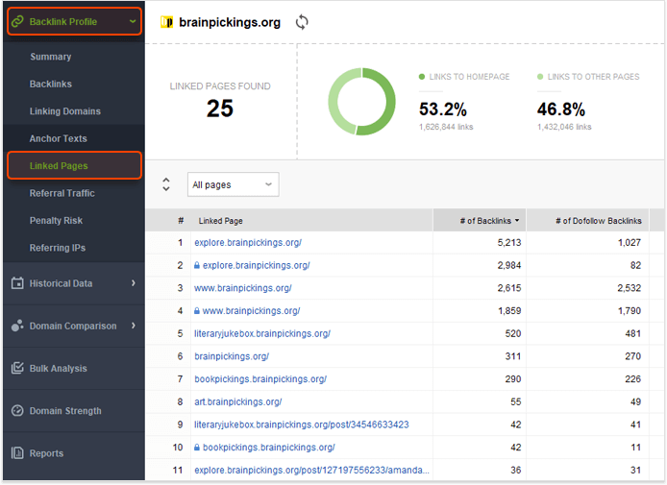This screenshot has width=667, height=485.
Task: Click the Reports document icon
Action: coord(17,453)
